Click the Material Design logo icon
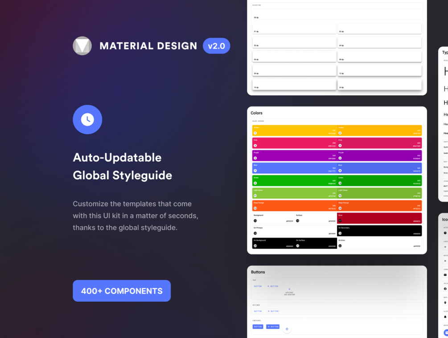 click(x=82, y=46)
